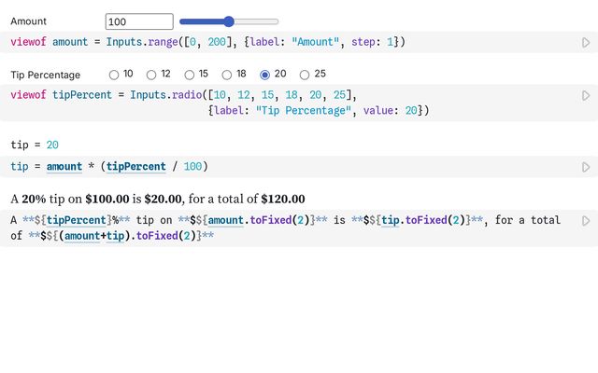
Task: Select the 20 tip percentage radio
Action: click(265, 75)
